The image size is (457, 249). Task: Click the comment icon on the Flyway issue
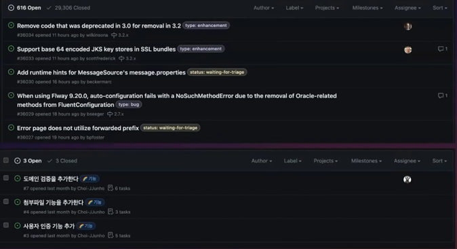pyautogui.click(x=441, y=95)
